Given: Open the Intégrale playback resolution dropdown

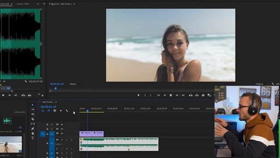Looking at the screenshot, I should [262, 84].
